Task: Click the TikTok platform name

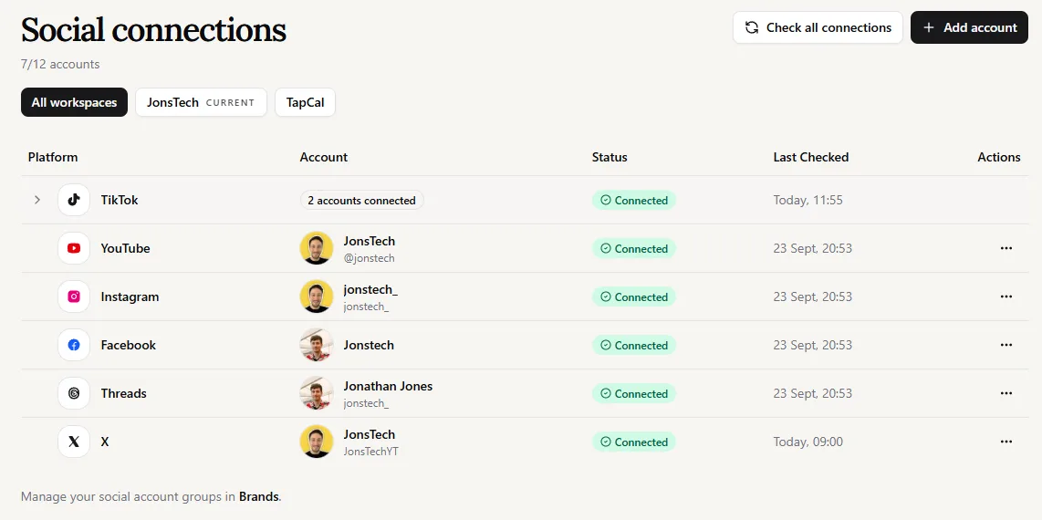Action: click(x=120, y=200)
